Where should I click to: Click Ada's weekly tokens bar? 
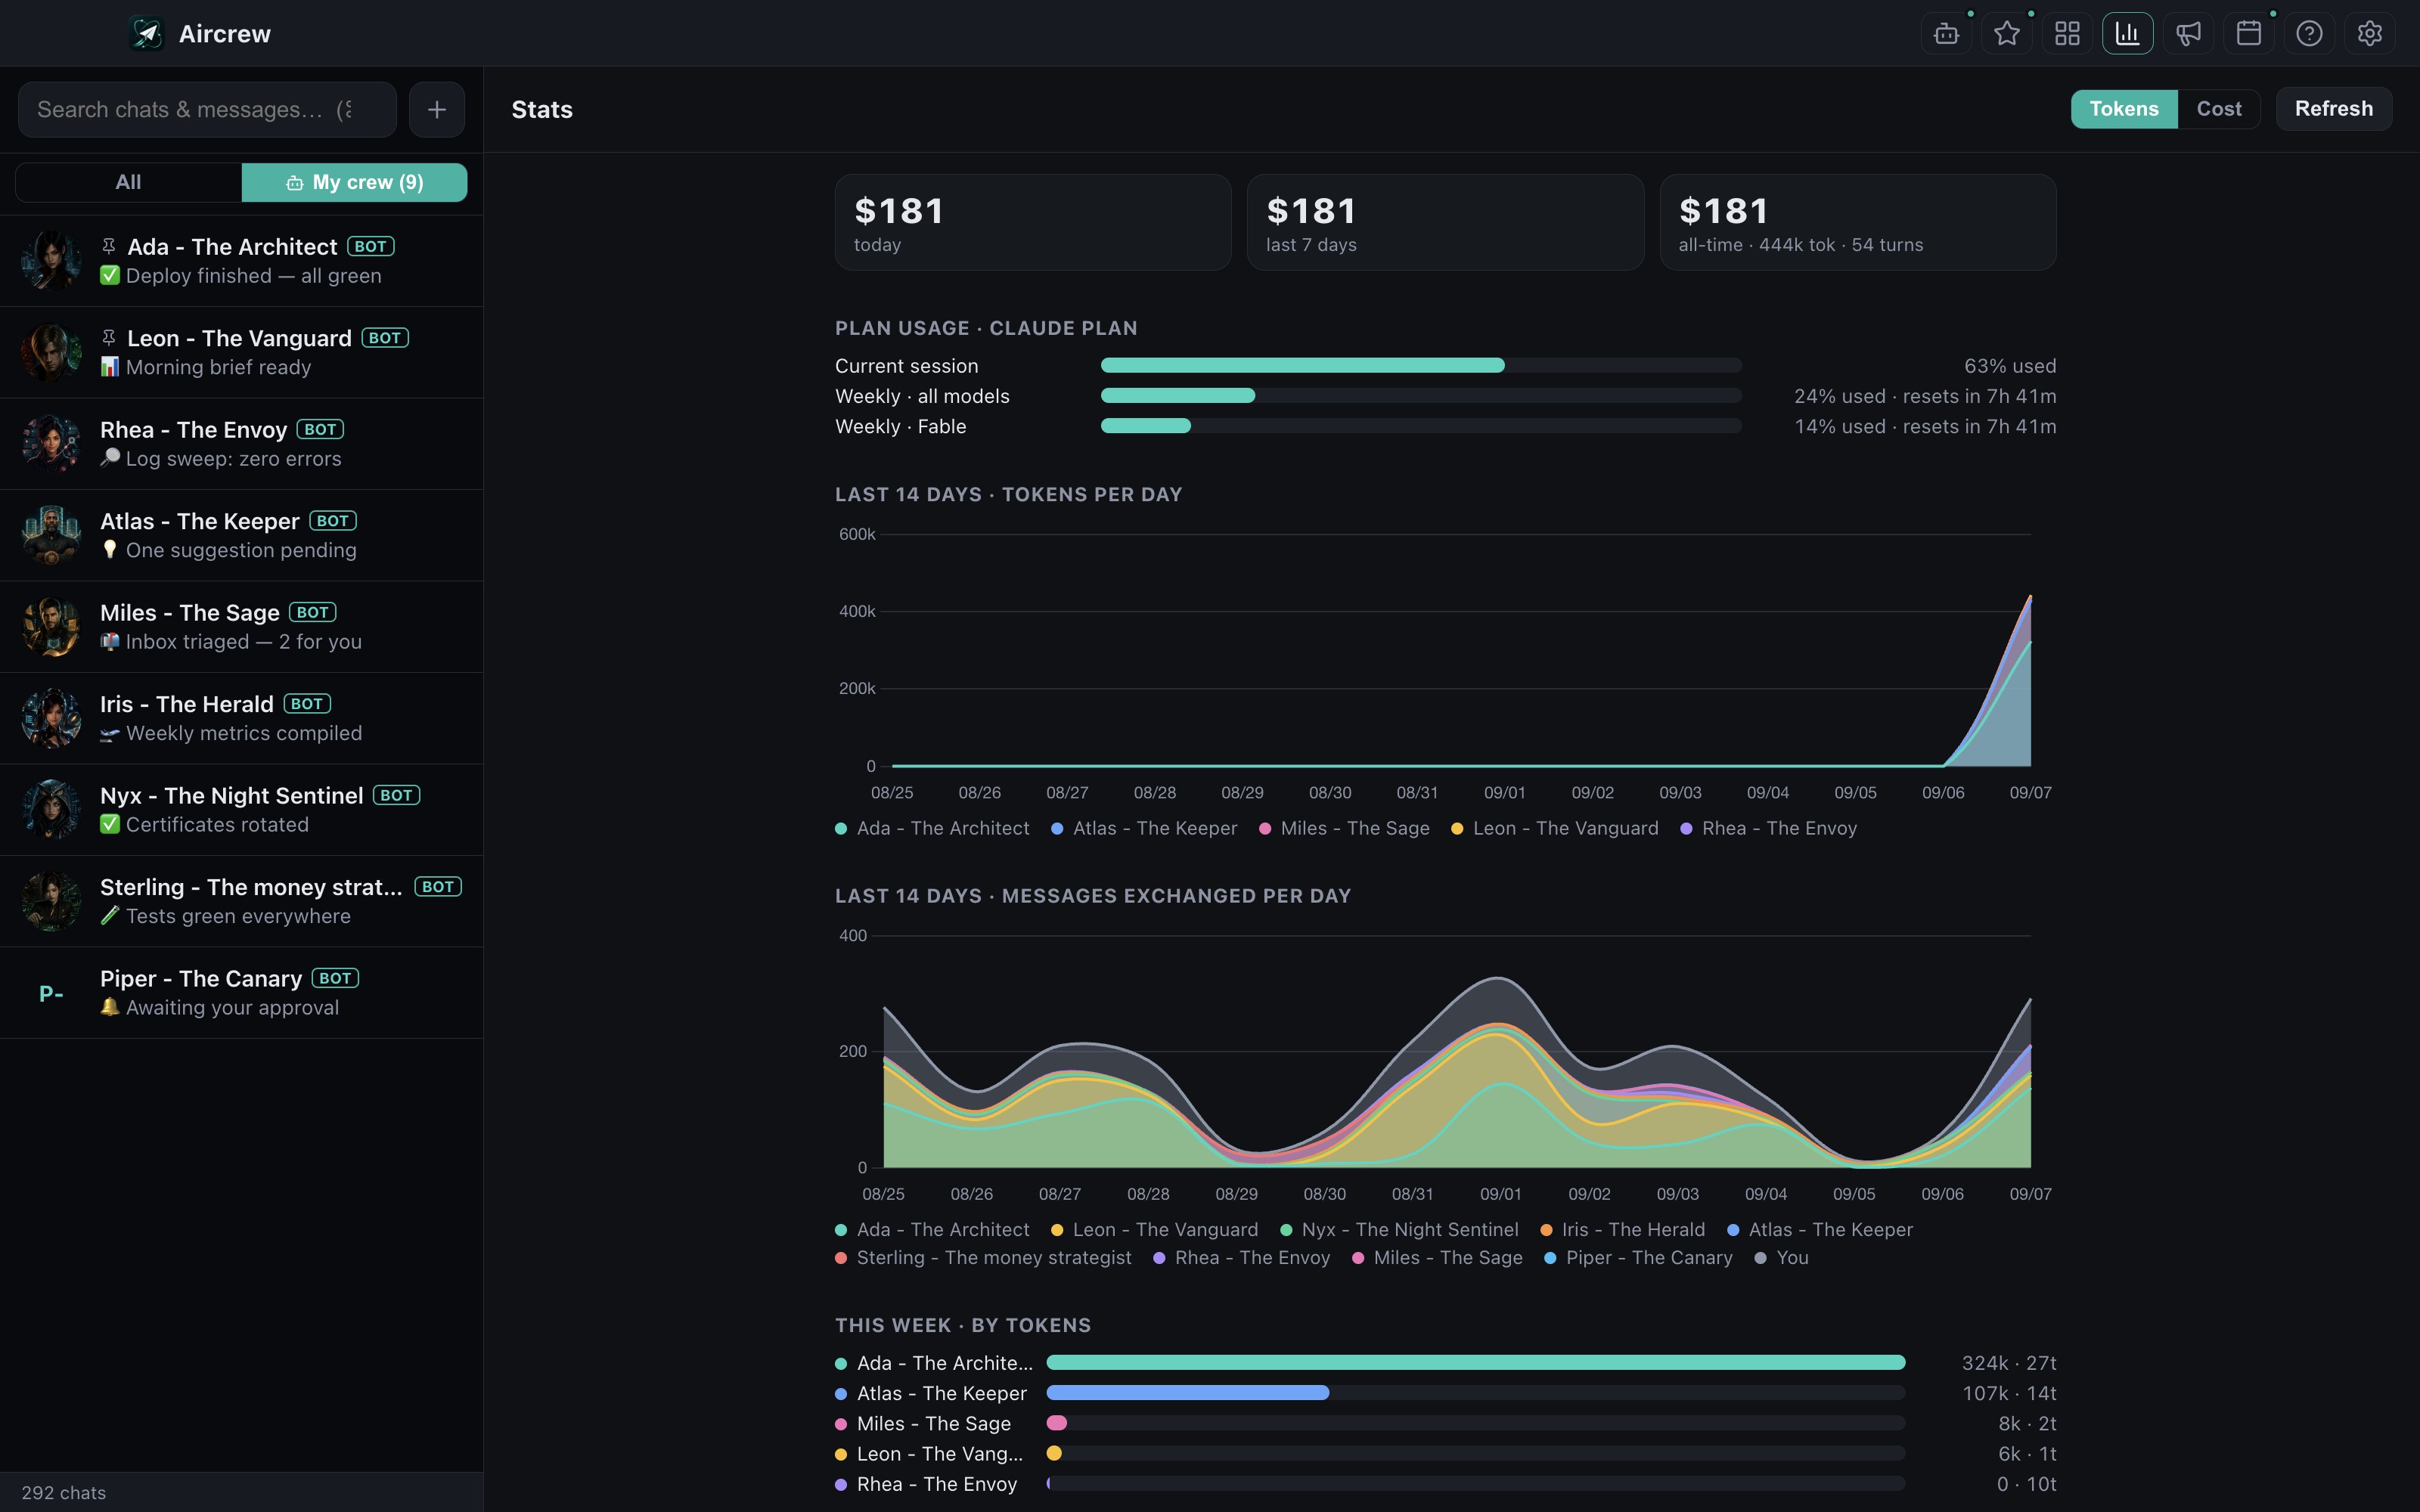pos(1475,1362)
